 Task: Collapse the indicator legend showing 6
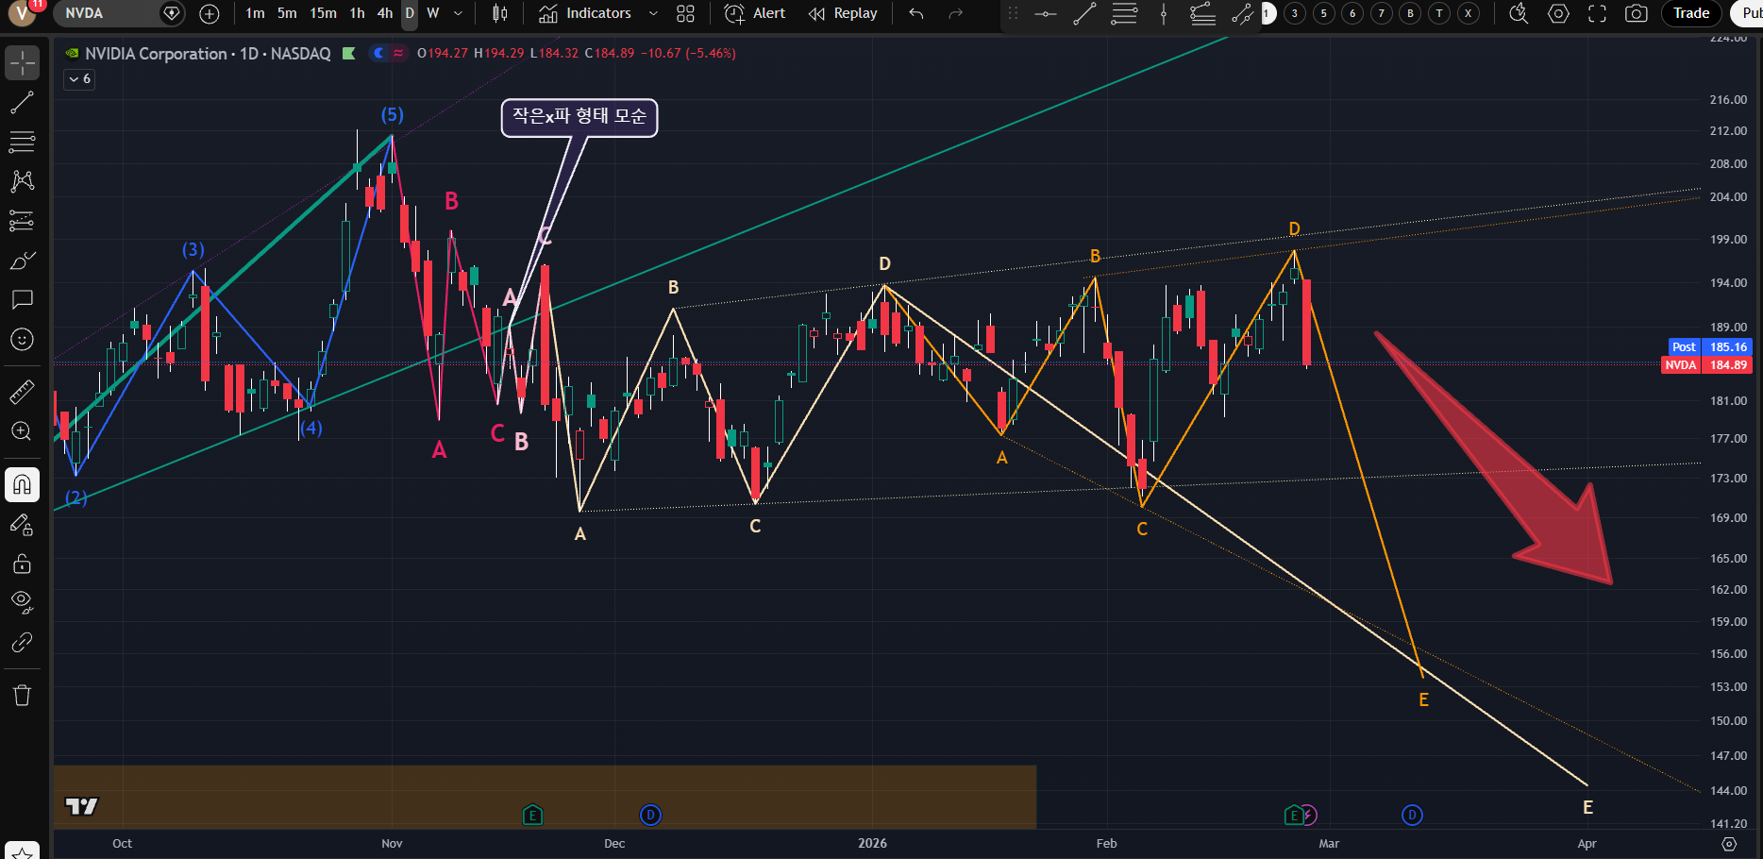pos(79,79)
